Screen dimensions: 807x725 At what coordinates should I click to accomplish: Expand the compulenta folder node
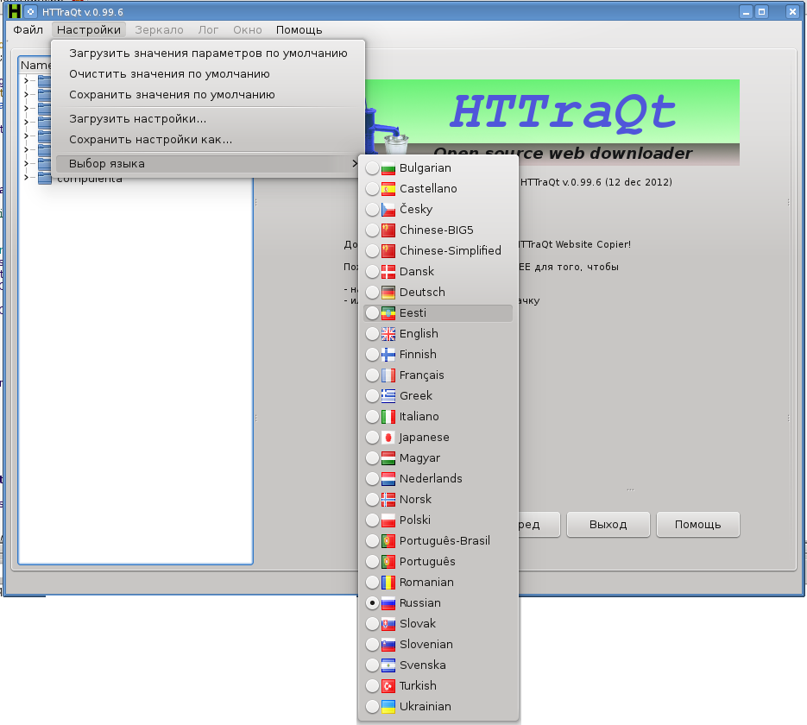point(26,178)
